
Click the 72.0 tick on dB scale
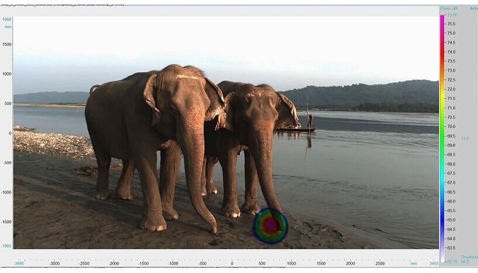click(451, 89)
